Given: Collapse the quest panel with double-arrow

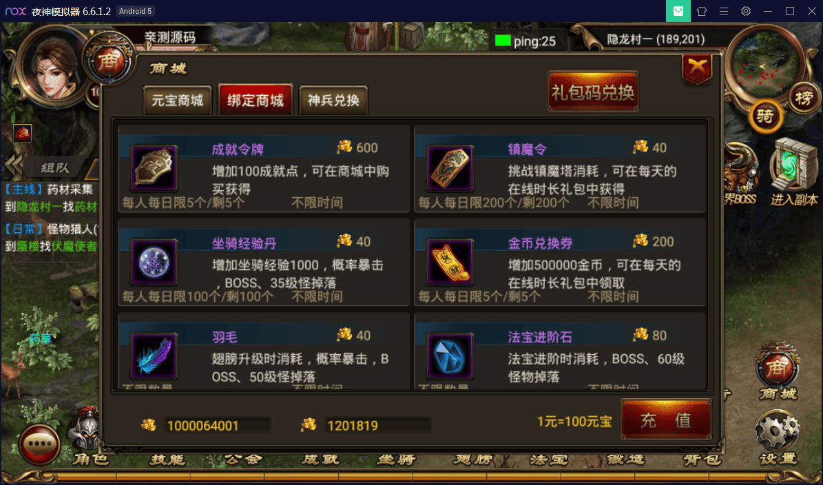Looking at the screenshot, I should tap(14, 167).
